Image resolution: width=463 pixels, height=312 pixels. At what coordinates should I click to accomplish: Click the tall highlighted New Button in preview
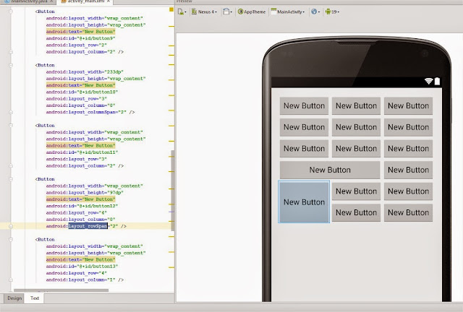(304, 202)
